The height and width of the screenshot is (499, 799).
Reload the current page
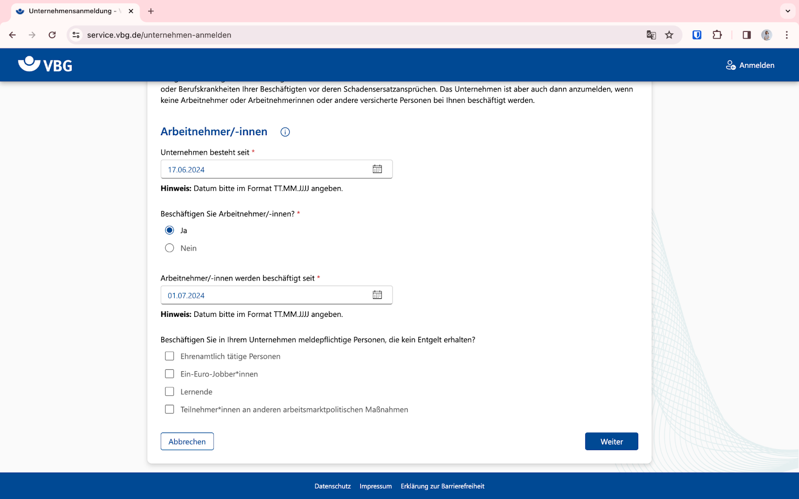52,35
